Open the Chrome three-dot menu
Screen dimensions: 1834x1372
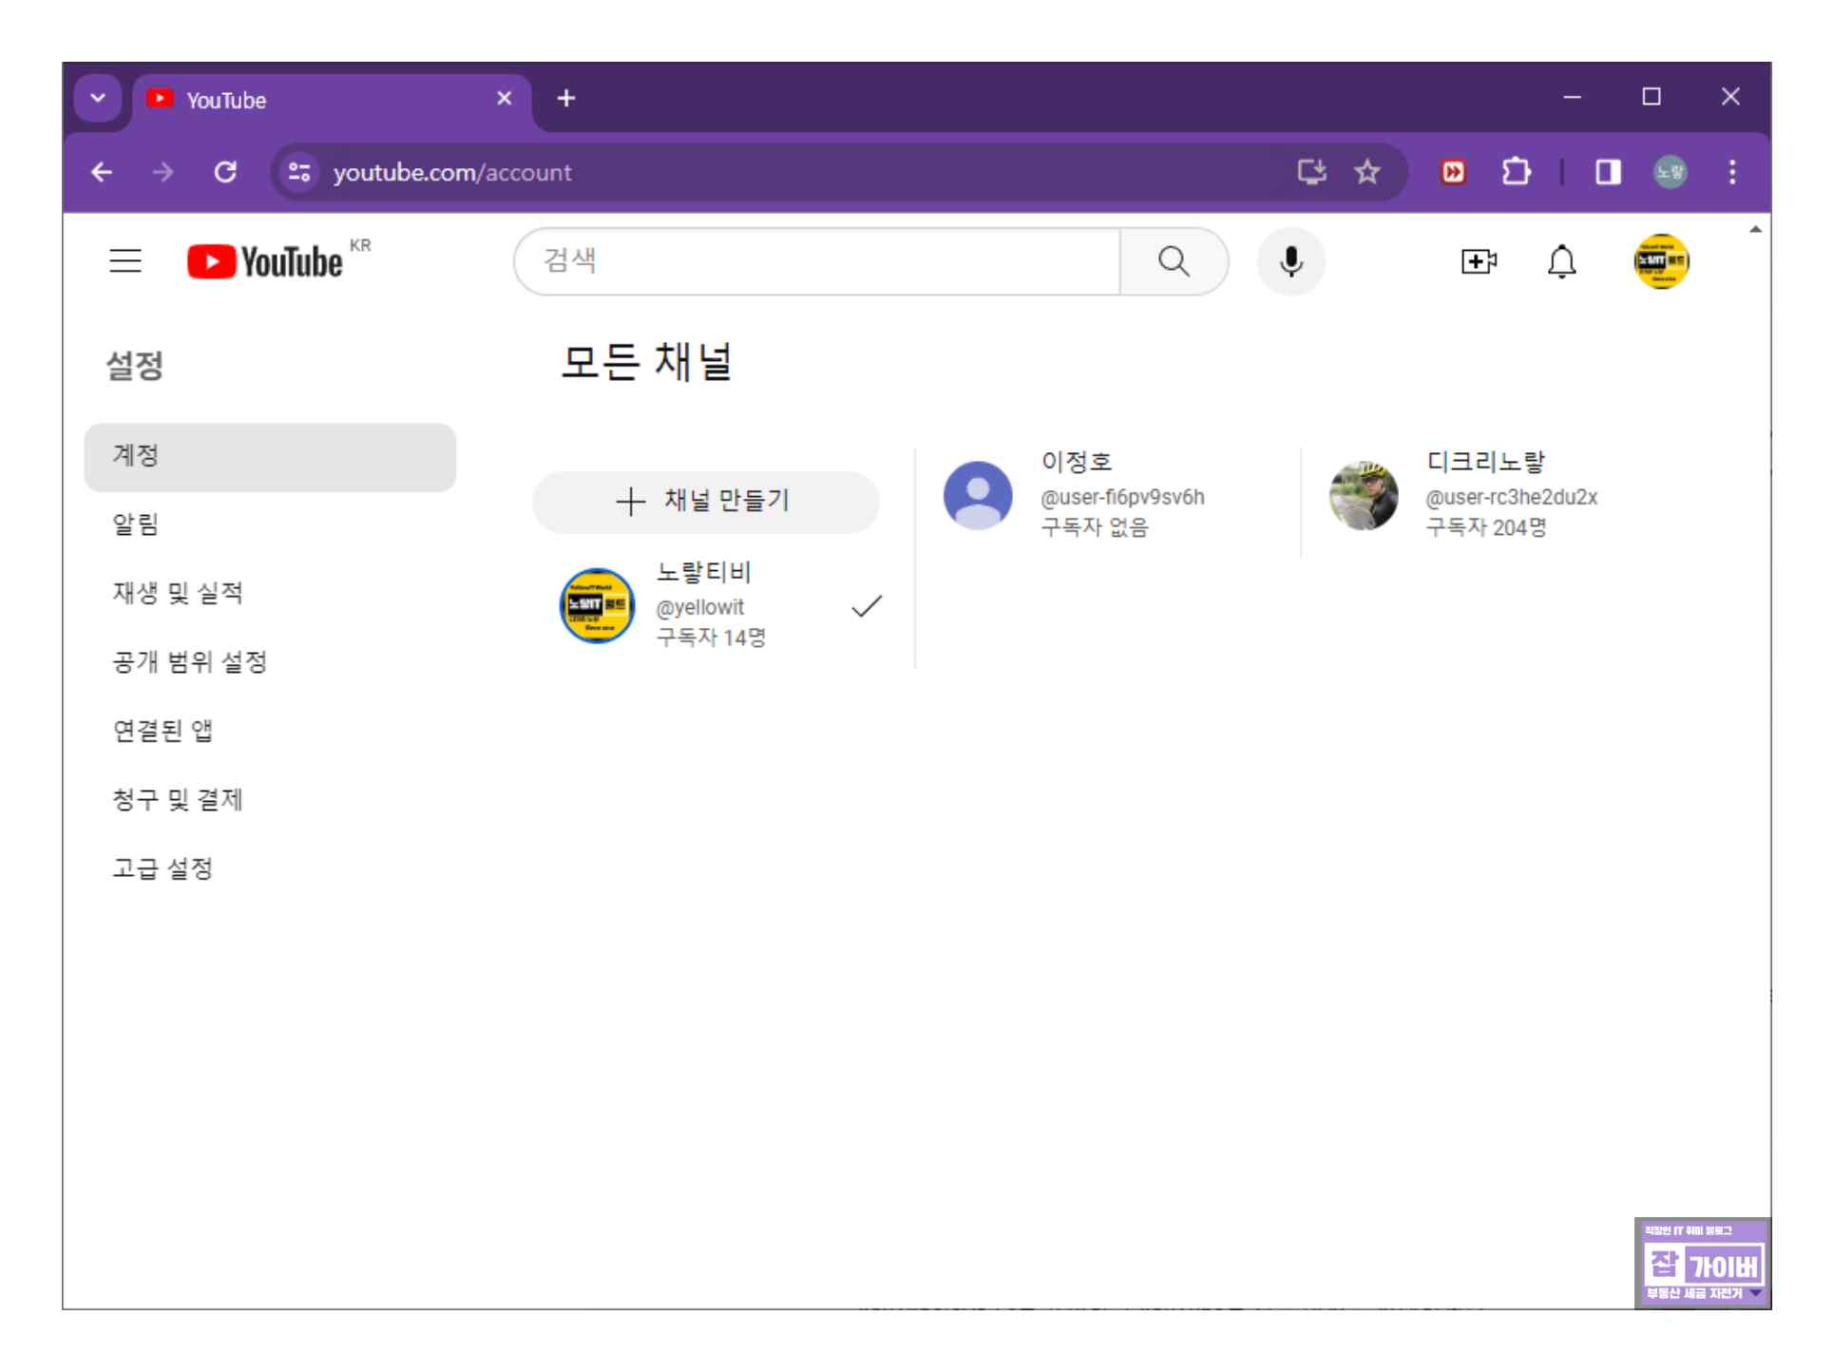(1731, 172)
